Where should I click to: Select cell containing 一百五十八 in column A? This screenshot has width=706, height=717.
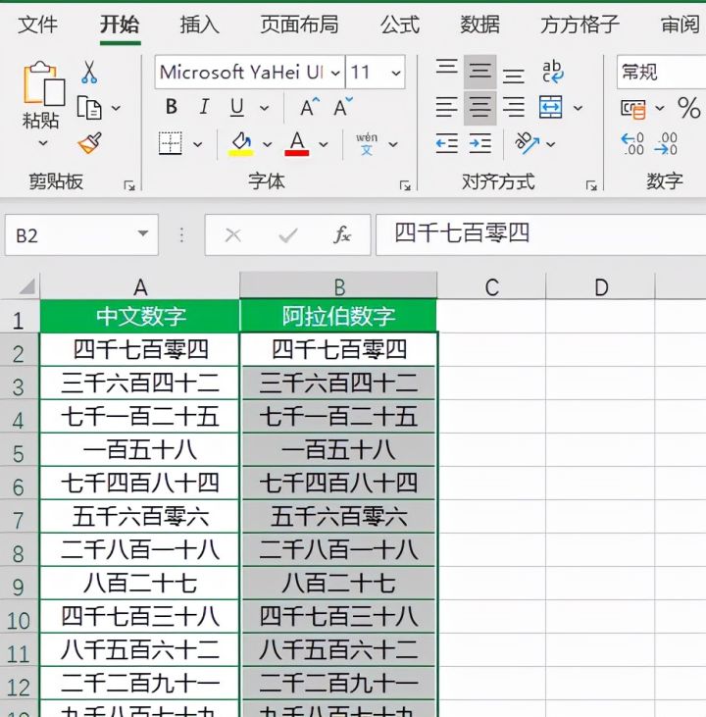coord(139,450)
